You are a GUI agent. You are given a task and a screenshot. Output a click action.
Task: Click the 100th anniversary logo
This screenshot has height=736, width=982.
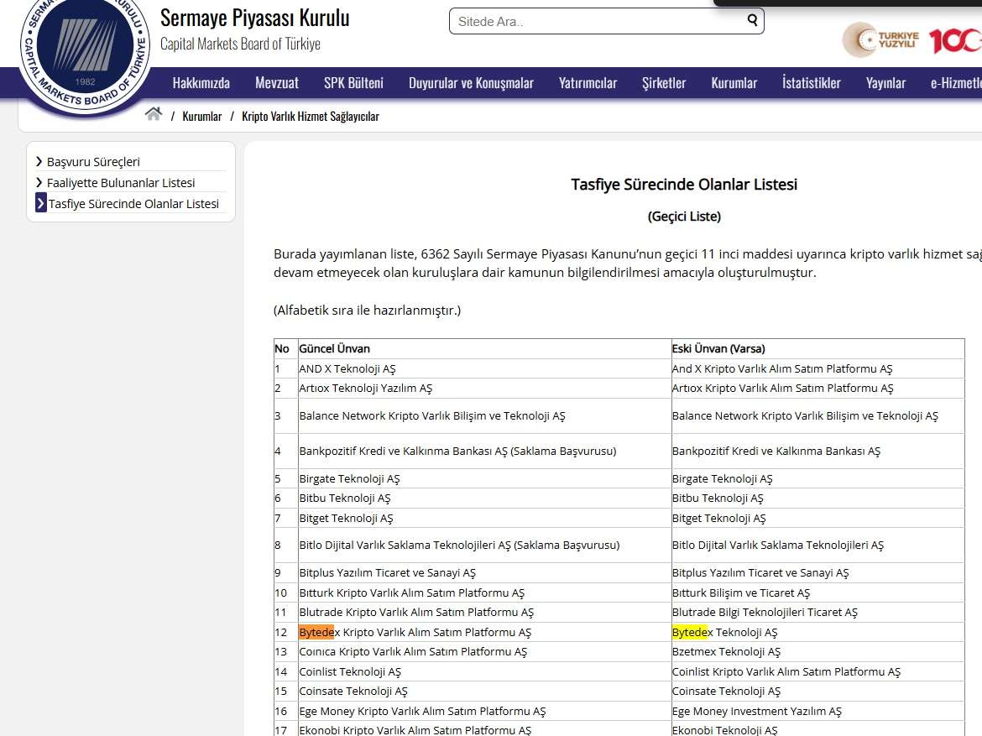click(954, 41)
